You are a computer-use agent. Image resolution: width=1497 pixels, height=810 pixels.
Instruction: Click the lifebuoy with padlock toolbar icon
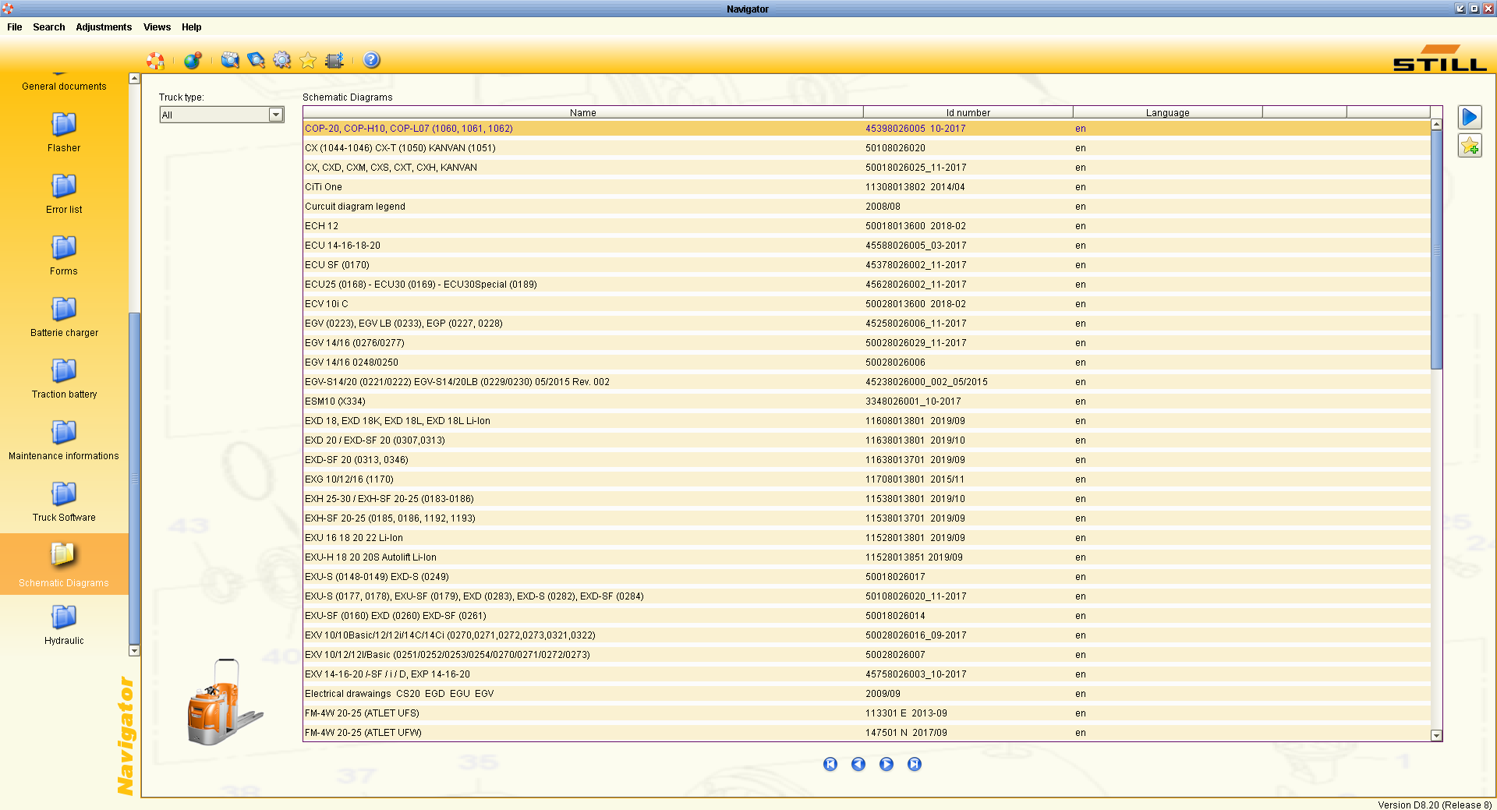click(156, 60)
